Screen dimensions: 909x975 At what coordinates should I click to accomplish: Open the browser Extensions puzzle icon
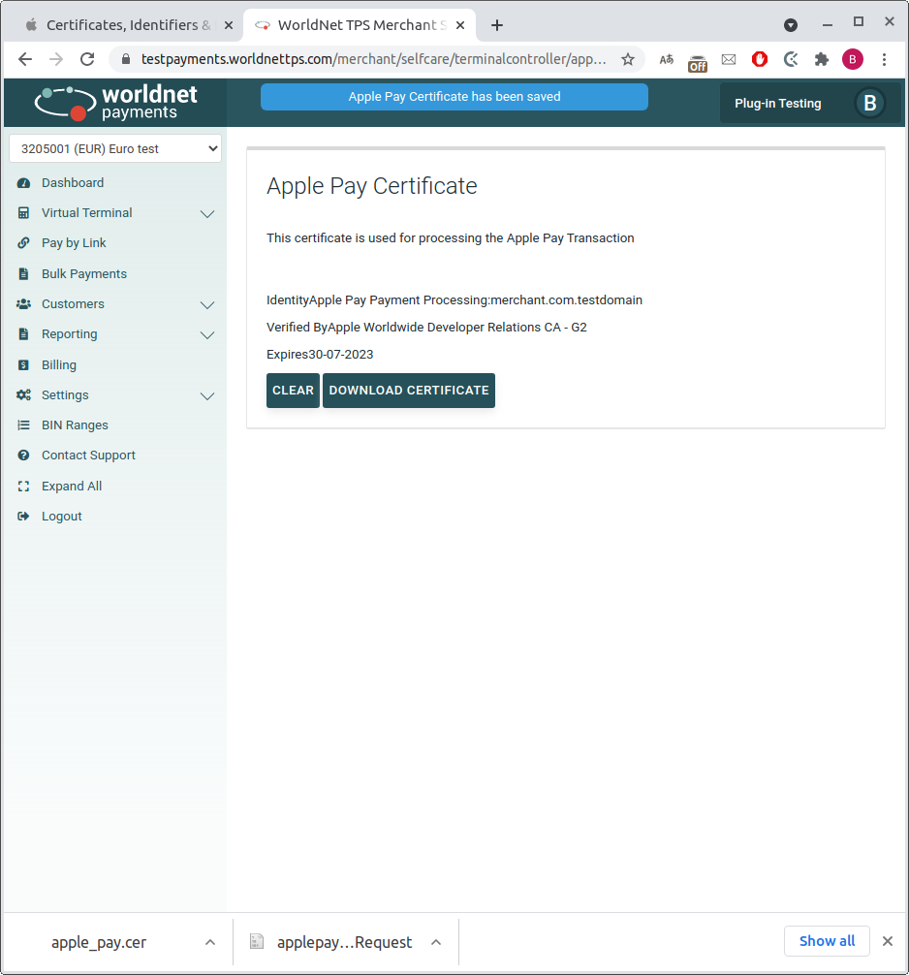coord(822,59)
